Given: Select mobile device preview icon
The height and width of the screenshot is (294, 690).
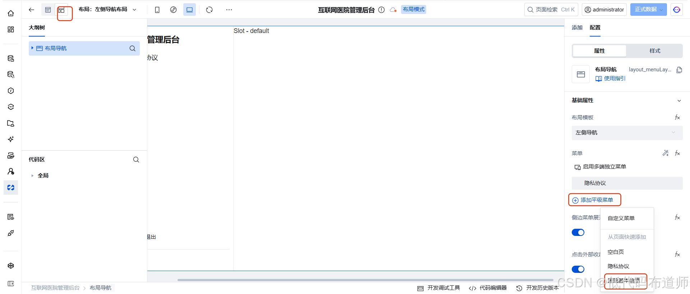Looking at the screenshot, I should click(157, 10).
